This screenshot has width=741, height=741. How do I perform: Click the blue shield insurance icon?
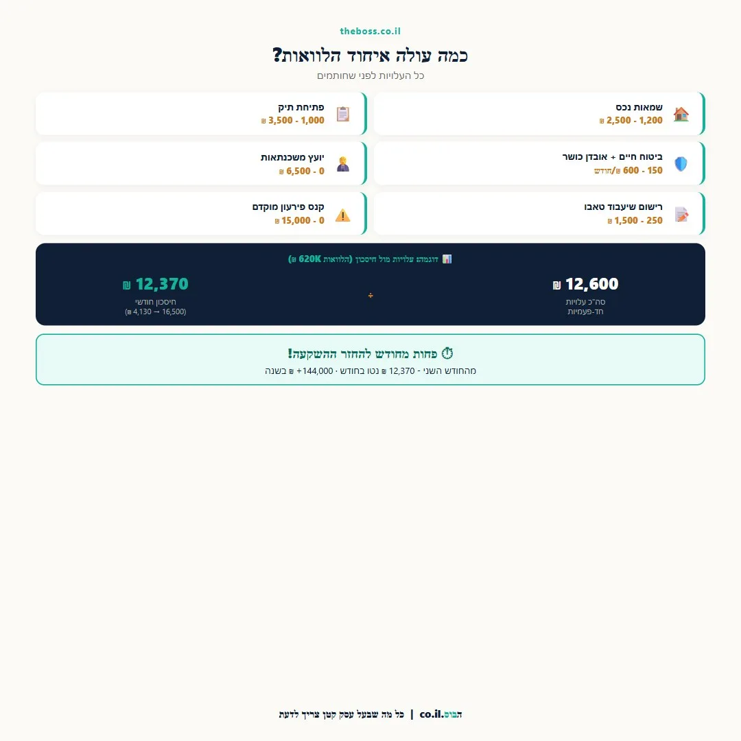pos(681,164)
